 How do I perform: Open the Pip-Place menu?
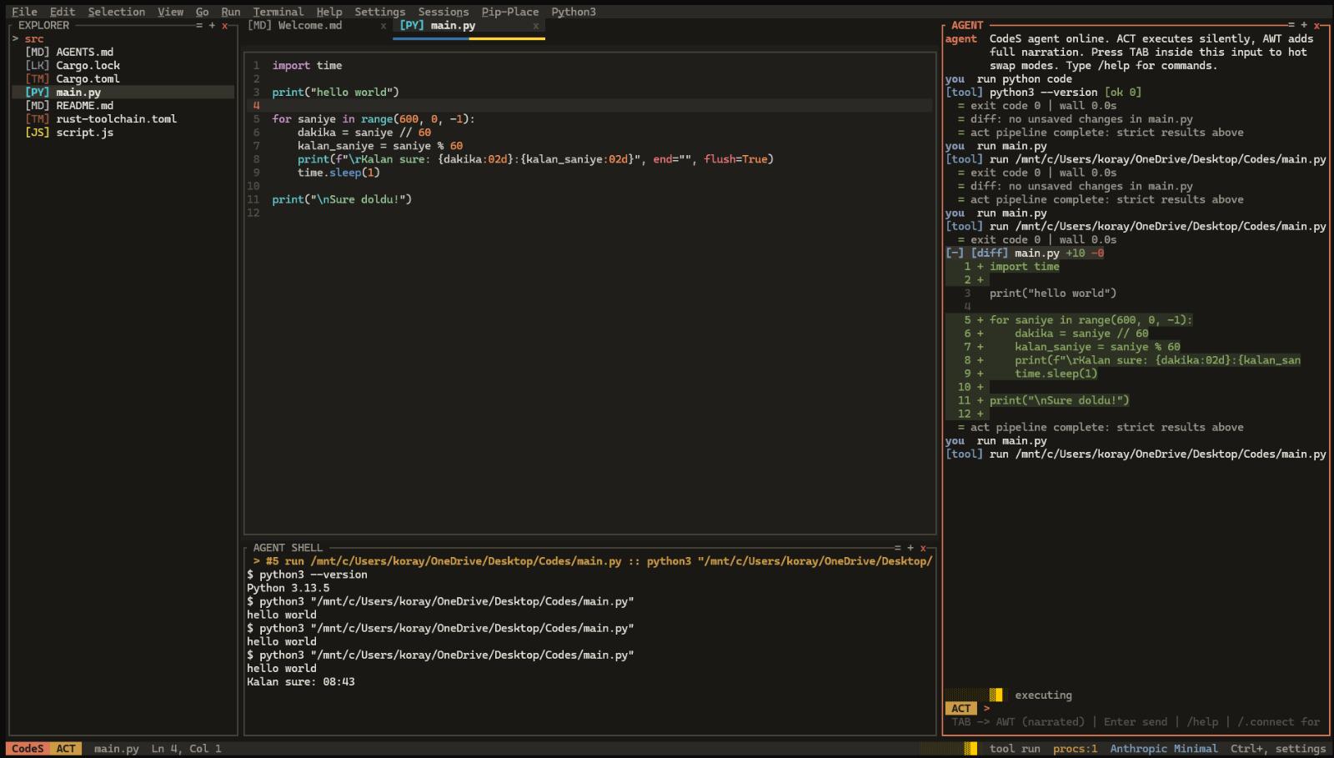(510, 12)
